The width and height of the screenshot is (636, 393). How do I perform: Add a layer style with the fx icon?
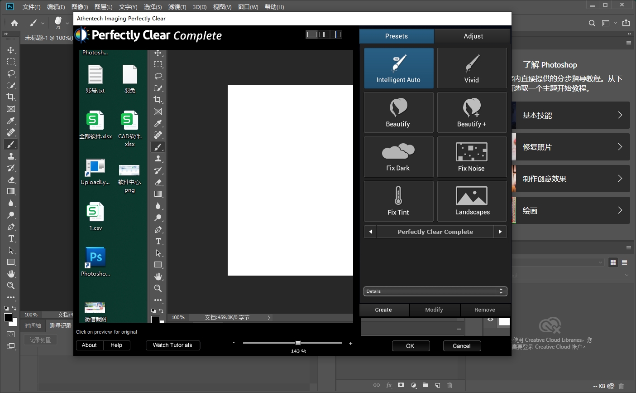coord(389,385)
